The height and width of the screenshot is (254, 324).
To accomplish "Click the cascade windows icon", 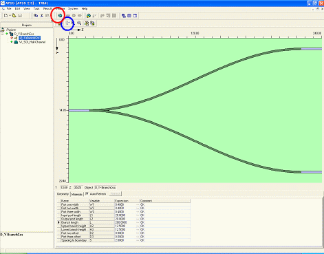I will (124, 16).
